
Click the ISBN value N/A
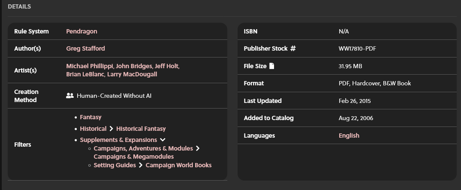click(x=343, y=31)
